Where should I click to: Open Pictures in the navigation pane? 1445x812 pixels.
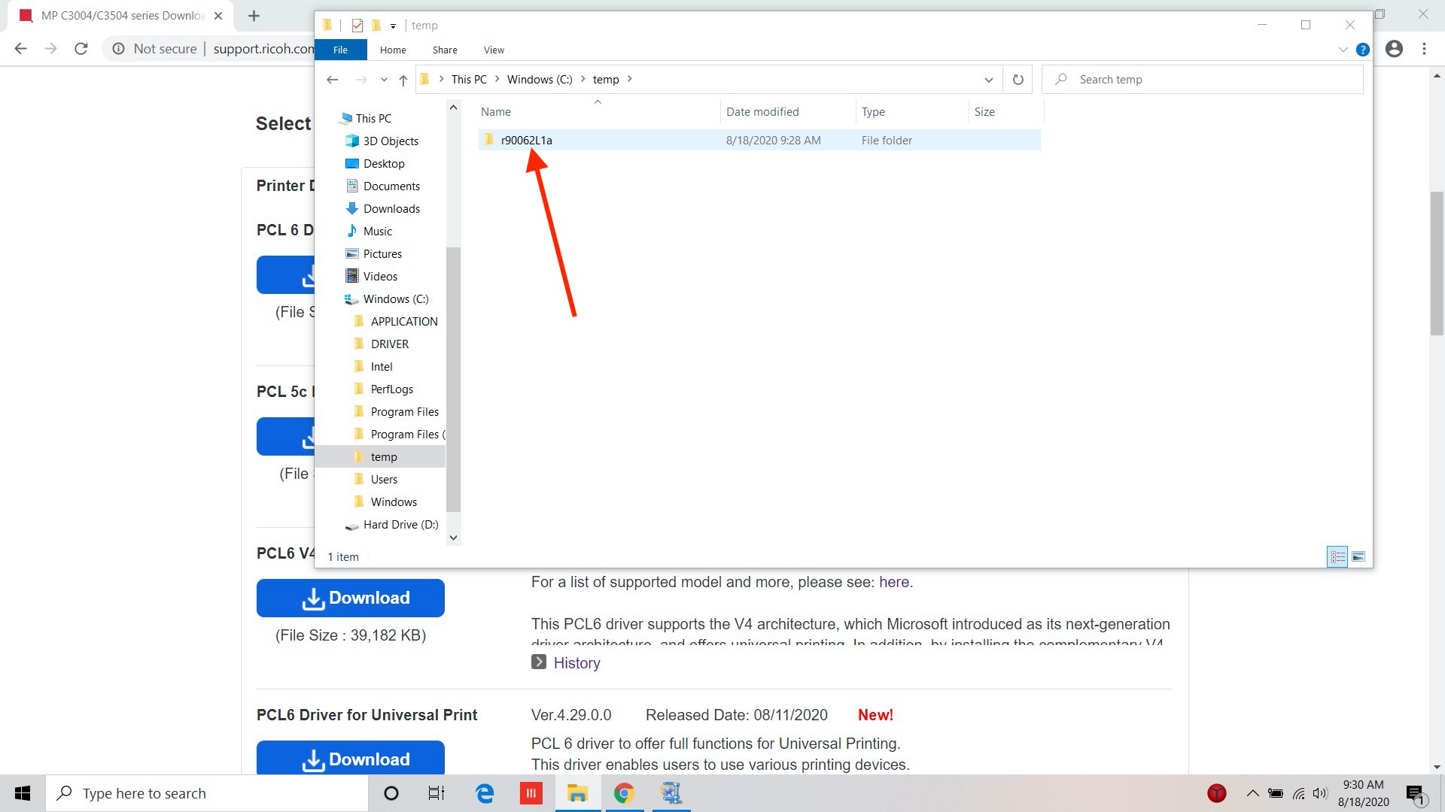[382, 253]
